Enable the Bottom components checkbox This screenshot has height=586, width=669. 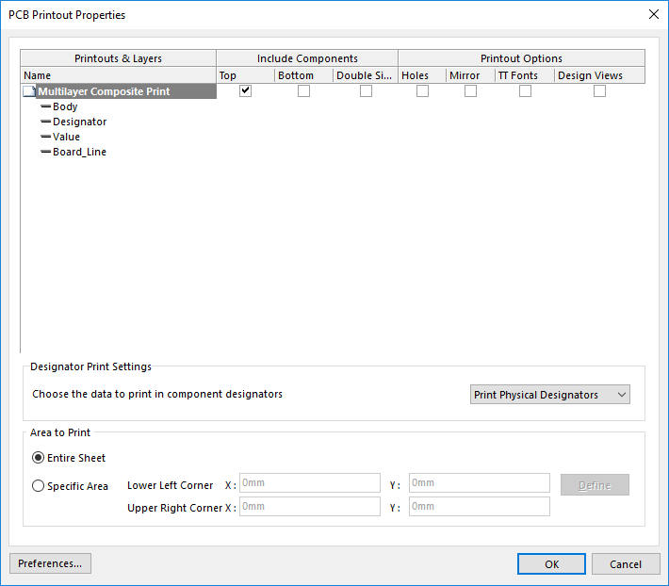point(303,91)
